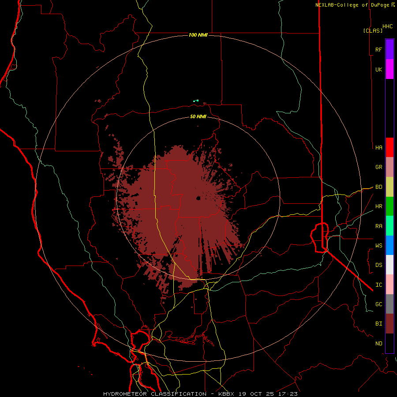The height and width of the screenshot is (397, 397).
Task: Click the GC legend label text
Action: pyautogui.click(x=378, y=304)
